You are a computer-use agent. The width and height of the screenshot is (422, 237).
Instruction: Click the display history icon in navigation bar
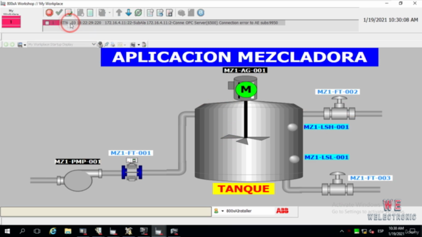[x=20, y=44]
